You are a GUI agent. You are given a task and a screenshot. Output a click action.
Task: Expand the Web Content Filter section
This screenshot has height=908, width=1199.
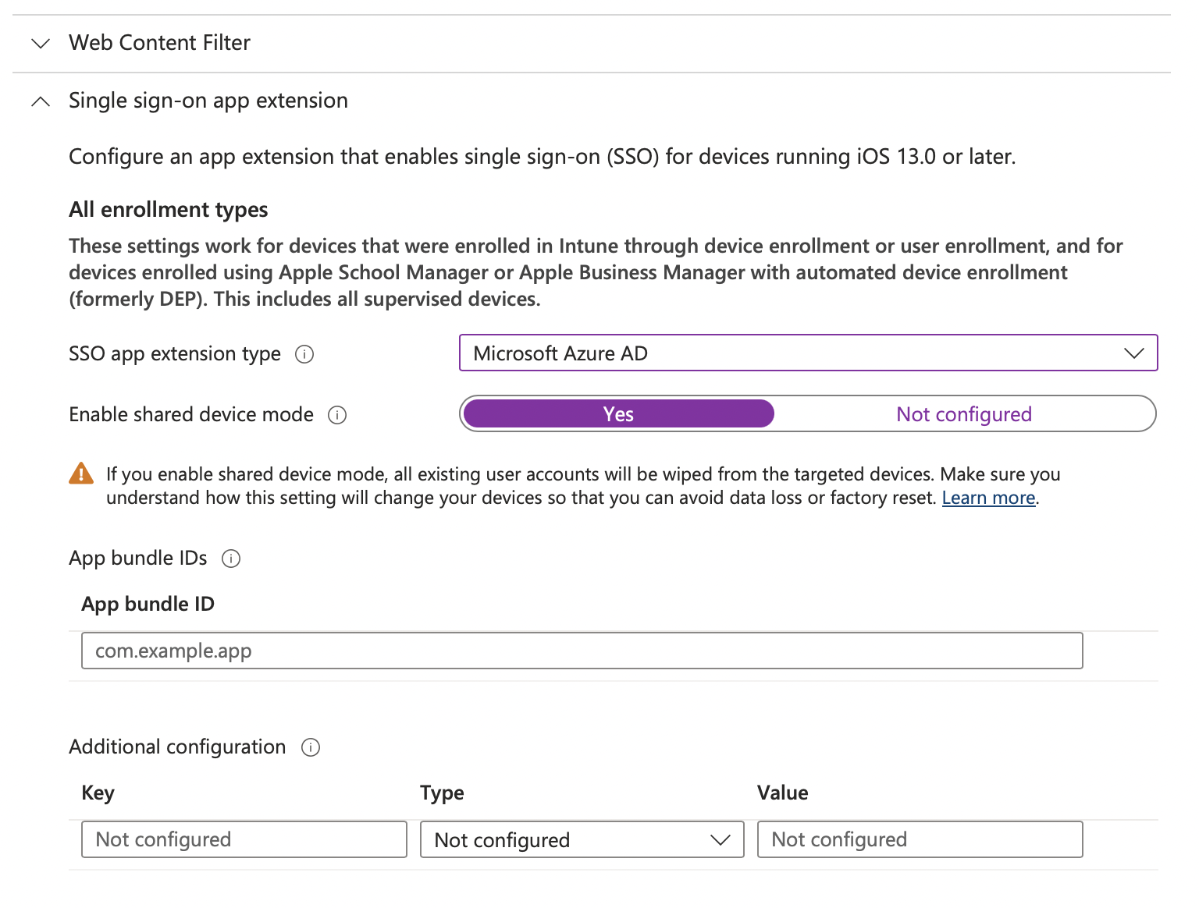pyautogui.click(x=41, y=43)
